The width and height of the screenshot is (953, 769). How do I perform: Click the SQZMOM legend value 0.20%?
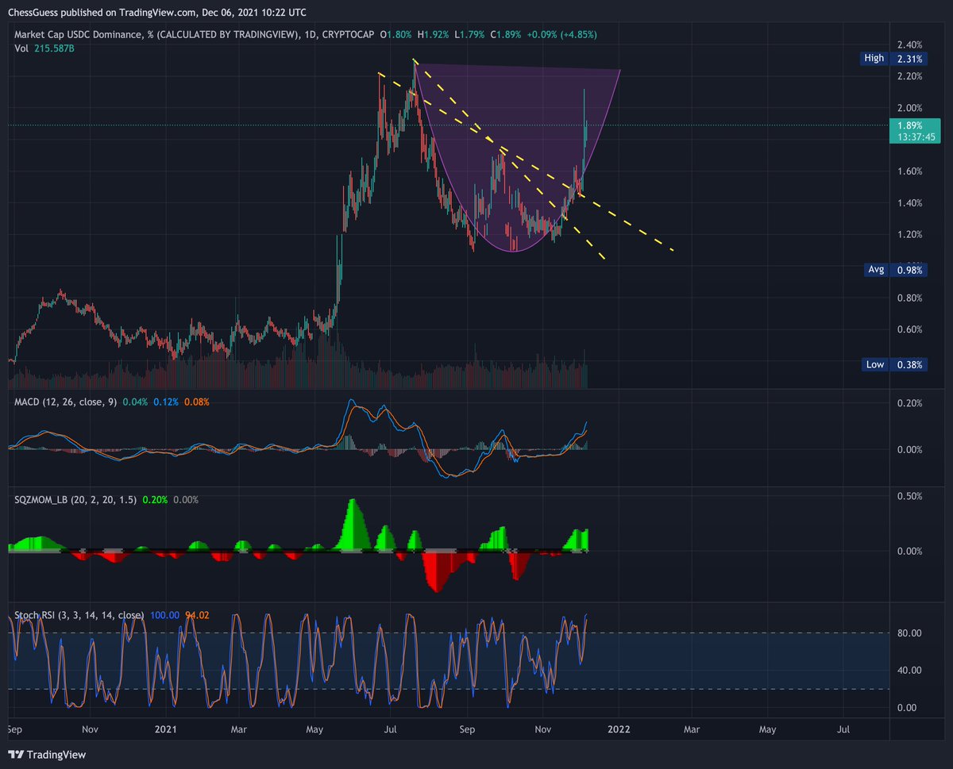click(155, 500)
